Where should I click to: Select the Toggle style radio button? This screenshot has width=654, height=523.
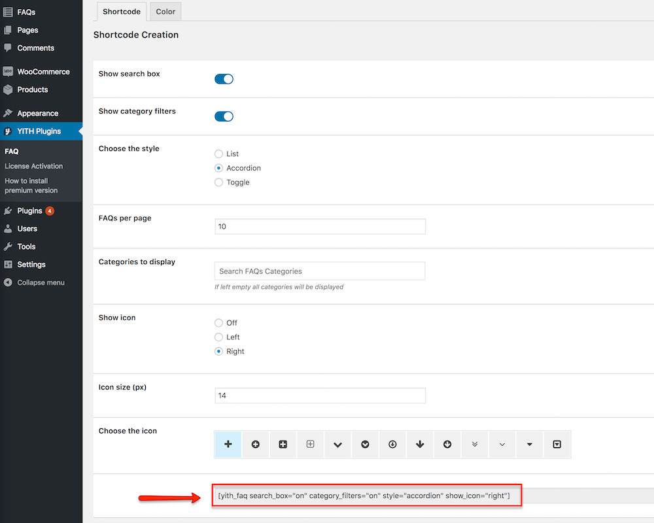[218, 182]
